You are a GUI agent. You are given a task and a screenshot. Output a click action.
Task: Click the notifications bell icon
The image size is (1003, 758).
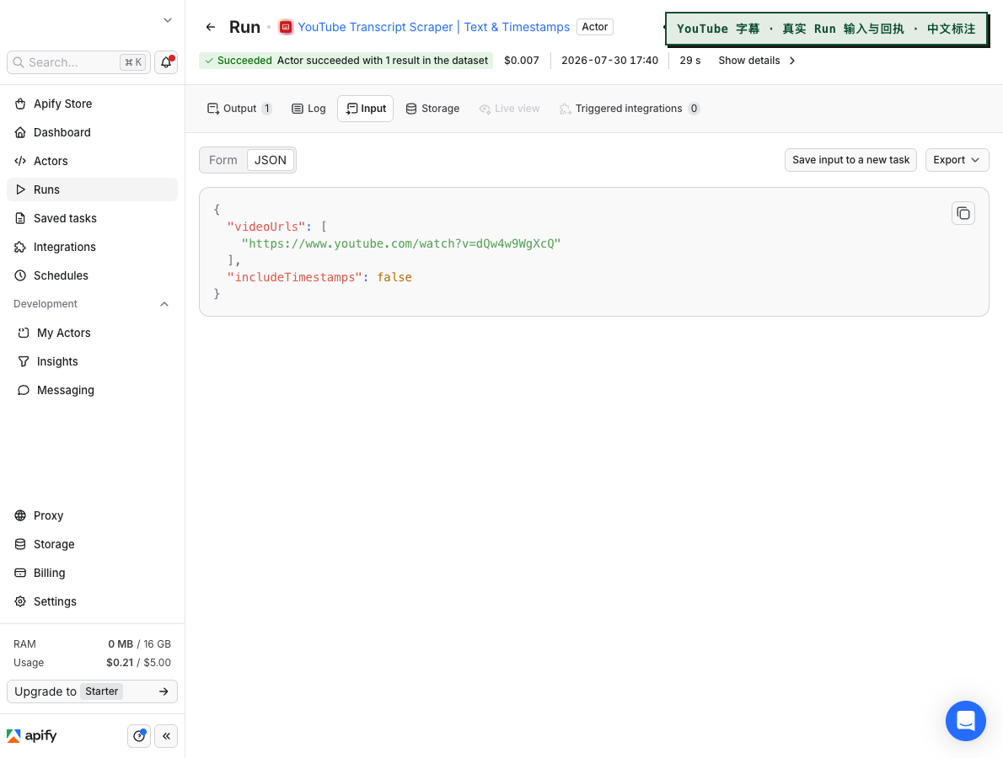166,62
